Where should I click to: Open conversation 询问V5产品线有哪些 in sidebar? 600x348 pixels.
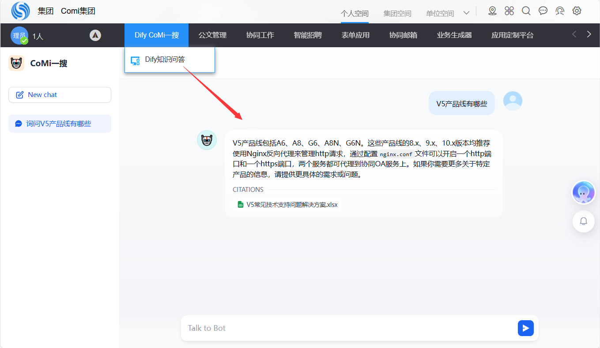pos(60,124)
